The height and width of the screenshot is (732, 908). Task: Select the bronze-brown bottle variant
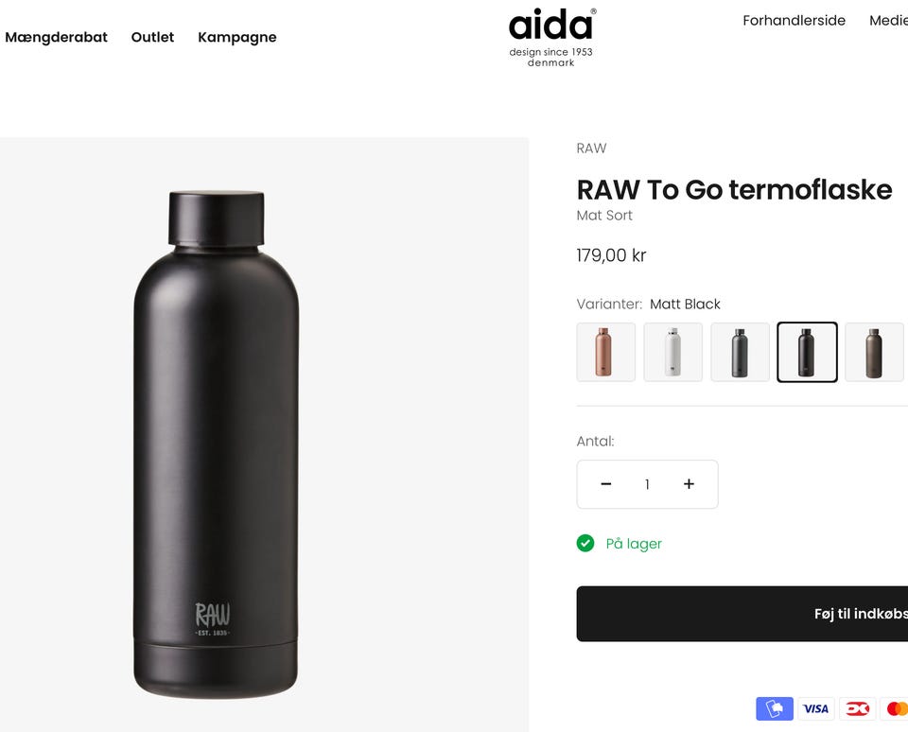tap(874, 352)
